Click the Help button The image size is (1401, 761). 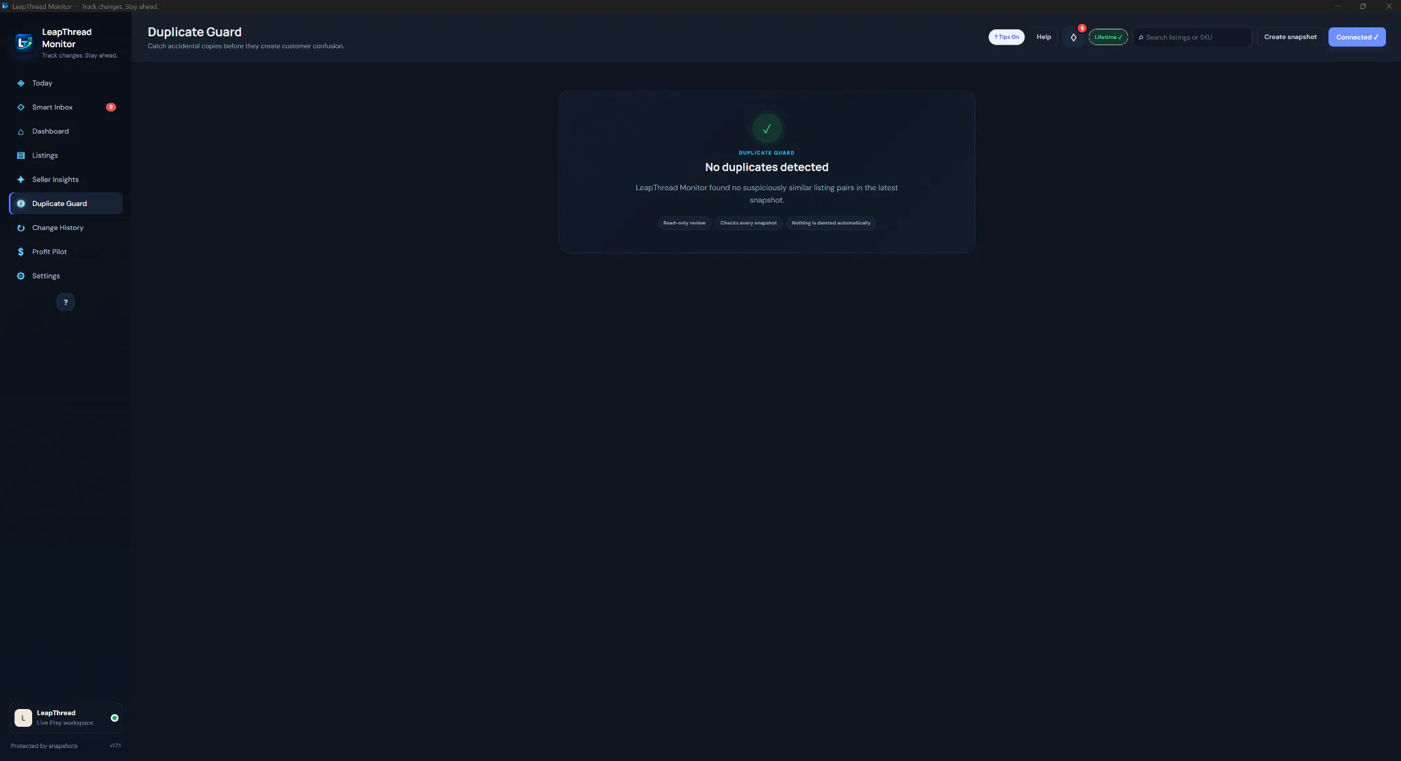click(x=1043, y=37)
